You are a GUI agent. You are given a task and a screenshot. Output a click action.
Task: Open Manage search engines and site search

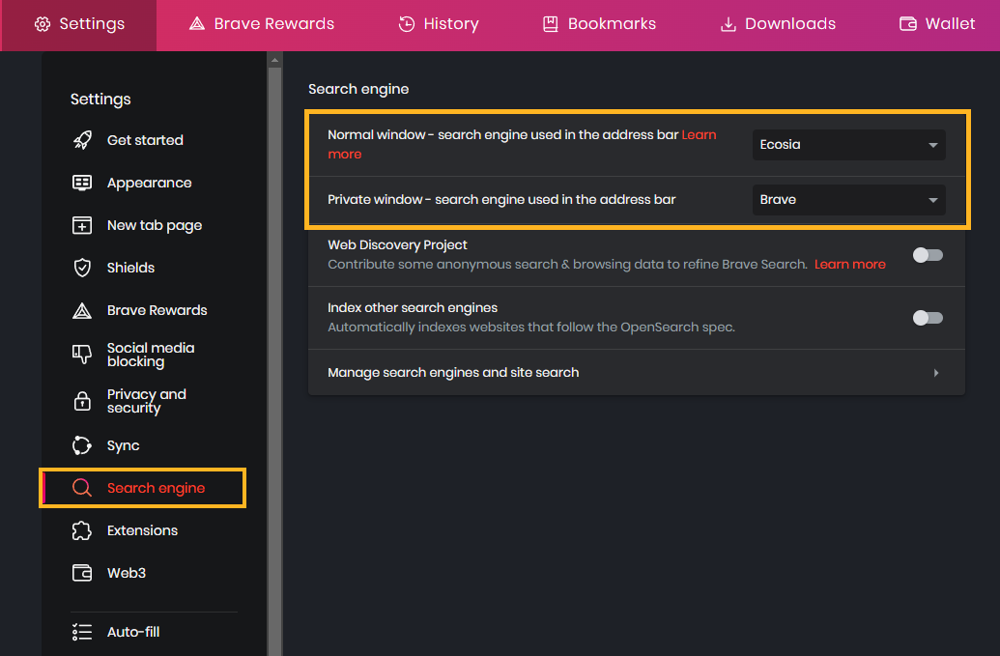coord(637,372)
